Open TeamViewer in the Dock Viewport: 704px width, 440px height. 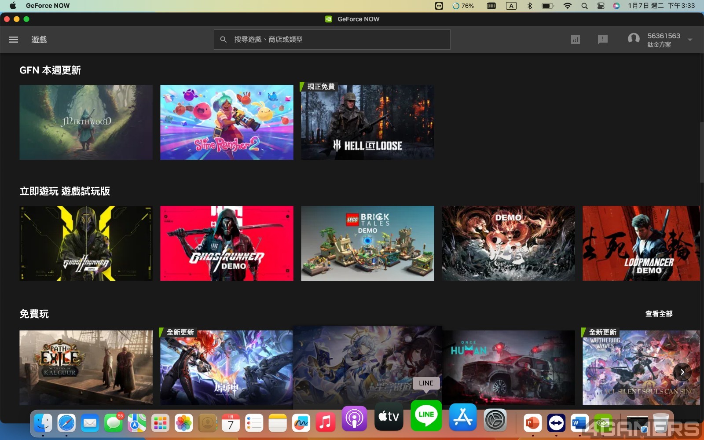tap(557, 423)
